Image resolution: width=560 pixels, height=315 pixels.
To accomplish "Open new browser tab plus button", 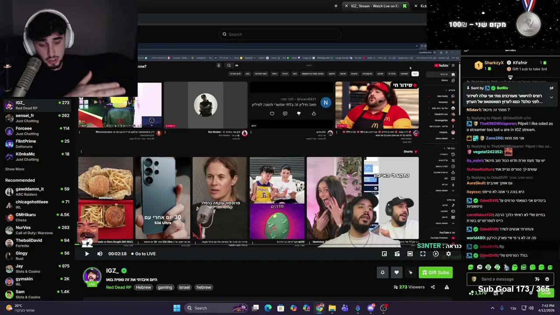I will click(336, 6).
